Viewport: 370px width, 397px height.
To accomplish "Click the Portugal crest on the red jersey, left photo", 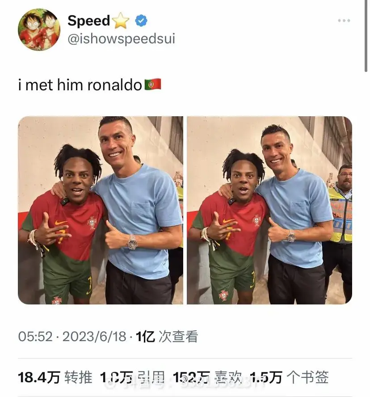I will 92,223.
